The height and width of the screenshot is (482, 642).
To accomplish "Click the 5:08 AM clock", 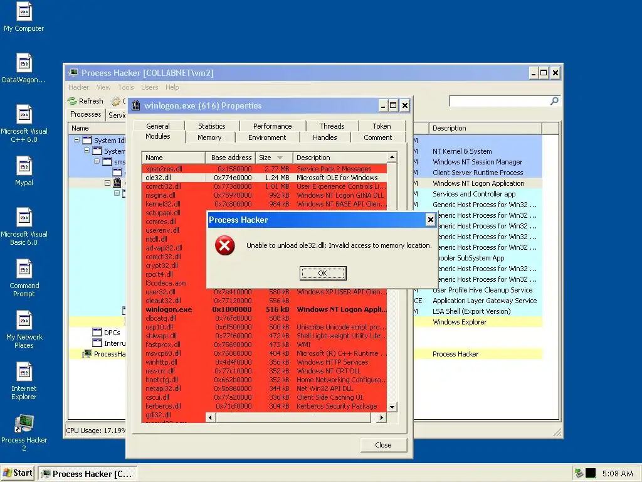I will point(618,473).
